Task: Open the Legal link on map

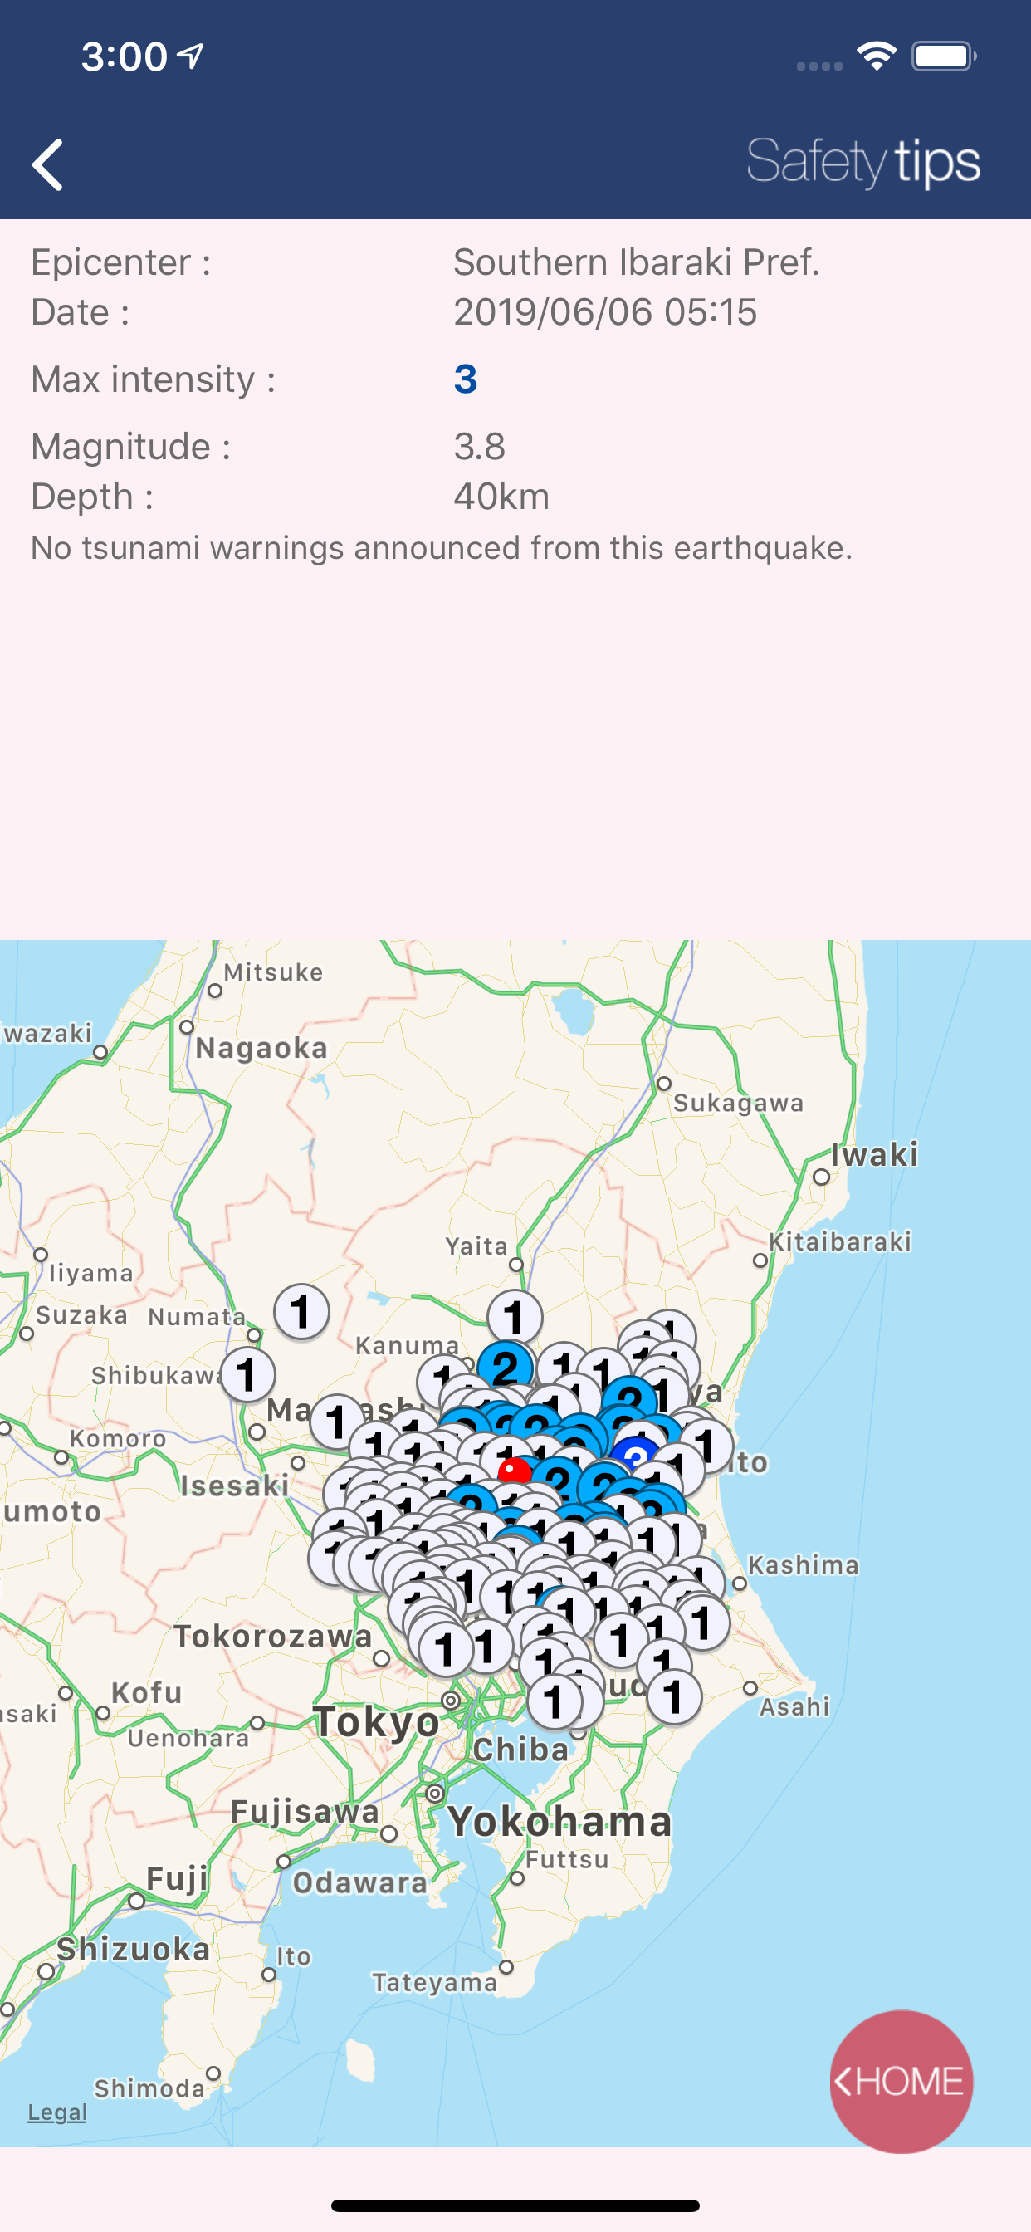Action: (57, 2112)
